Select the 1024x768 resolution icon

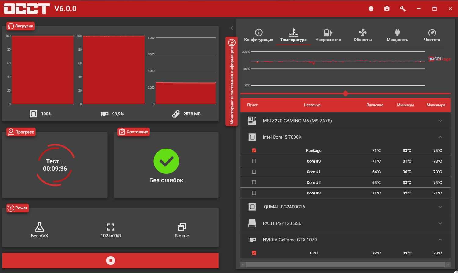[x=110, y=227]
